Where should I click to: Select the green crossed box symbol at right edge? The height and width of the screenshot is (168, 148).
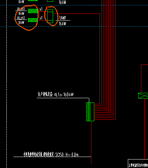pyautogui.click(x=143, y=96)
